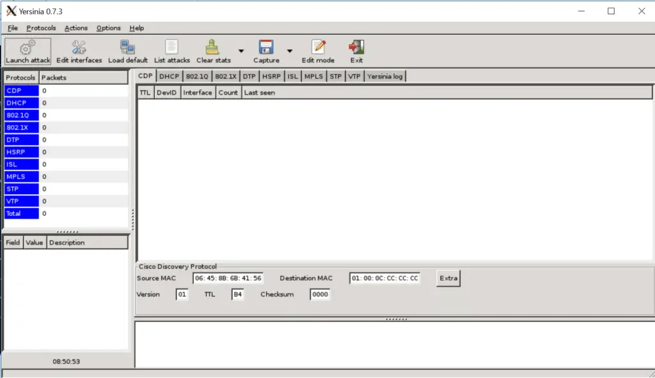655x378 pixels.
Task: Open the dropdown arrow next to Capture
Action: tap(290, 50)
